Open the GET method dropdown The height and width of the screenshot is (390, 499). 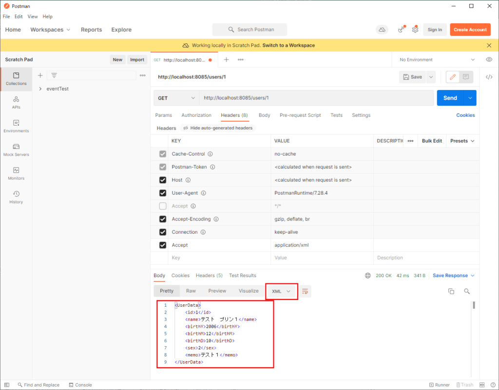[x=176, y=98]
